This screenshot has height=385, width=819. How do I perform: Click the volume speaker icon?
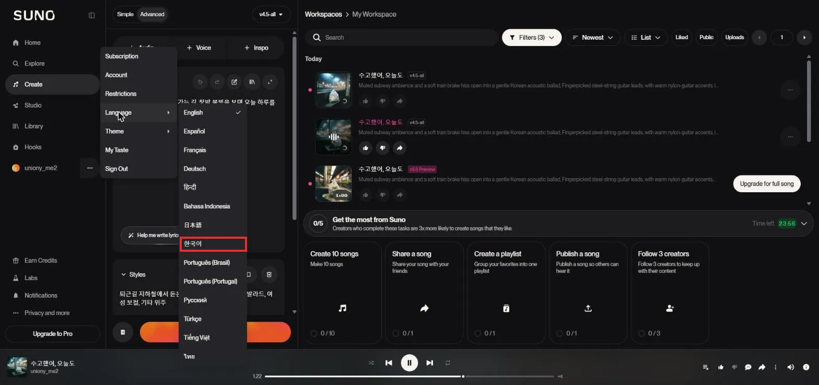pyautogui.click(x=790, y=367)
